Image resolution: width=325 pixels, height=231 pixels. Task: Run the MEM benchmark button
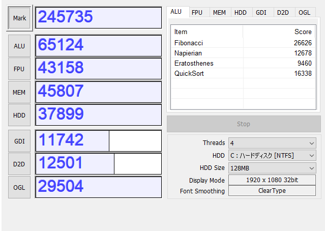[x=19, y=92]
